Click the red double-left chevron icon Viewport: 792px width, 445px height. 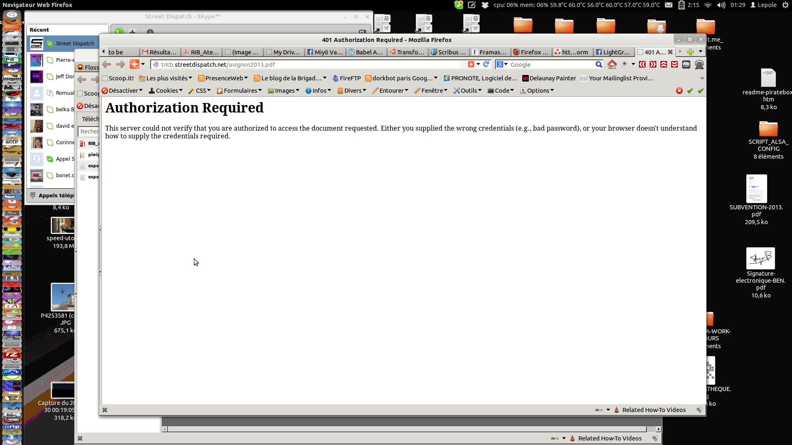[x=642, y=64]
